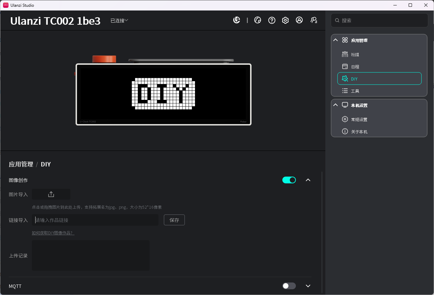Viewport: 434px width, 295px height.
Task: Expand the MQTT section chevron
Action: (308, 286)
